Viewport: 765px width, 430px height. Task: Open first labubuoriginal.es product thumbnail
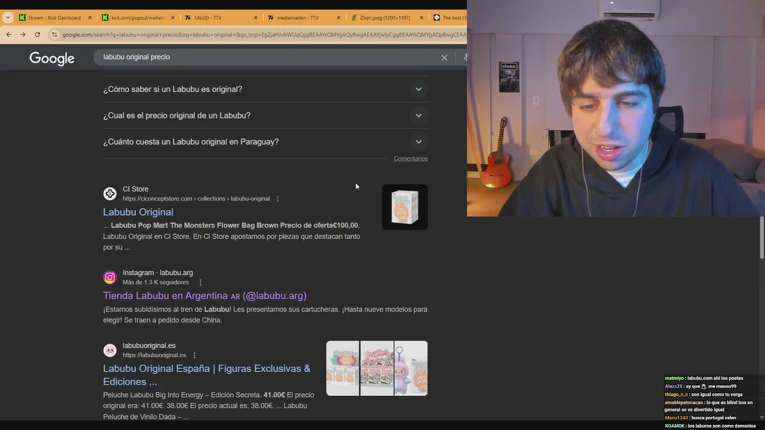342,368
